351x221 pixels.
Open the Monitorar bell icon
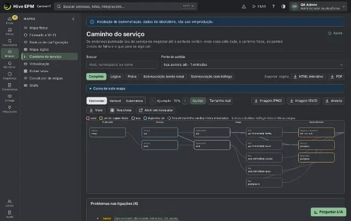(x=9, y=63)
